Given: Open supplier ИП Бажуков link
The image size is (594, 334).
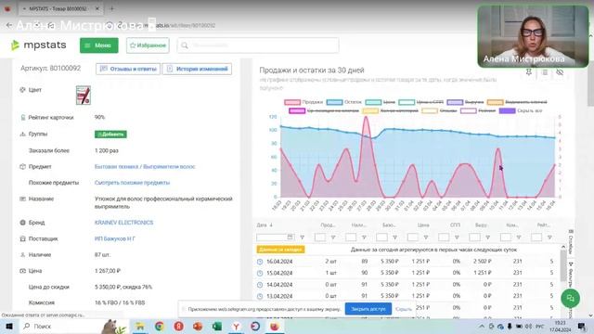Looking at the screenshot, I should pyautogui.click(x=115, y=238).
